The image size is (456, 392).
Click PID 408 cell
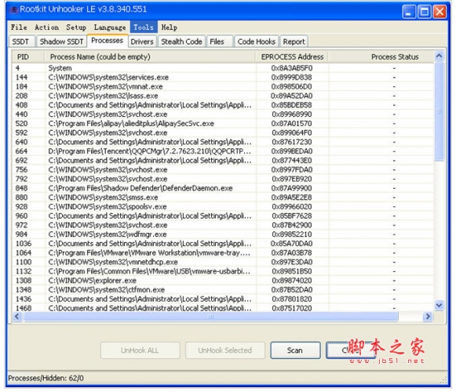pyautogui.click(x=21, y=105)
